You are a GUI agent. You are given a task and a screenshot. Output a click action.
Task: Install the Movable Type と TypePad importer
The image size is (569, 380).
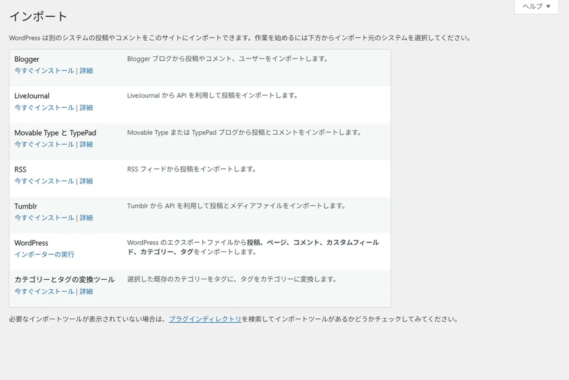(x=43, y=144)
